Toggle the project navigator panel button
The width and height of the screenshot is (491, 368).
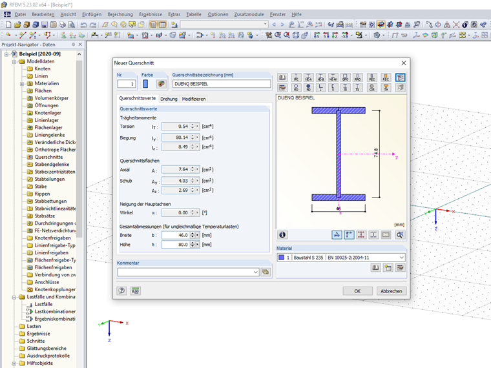coord(153,25)
